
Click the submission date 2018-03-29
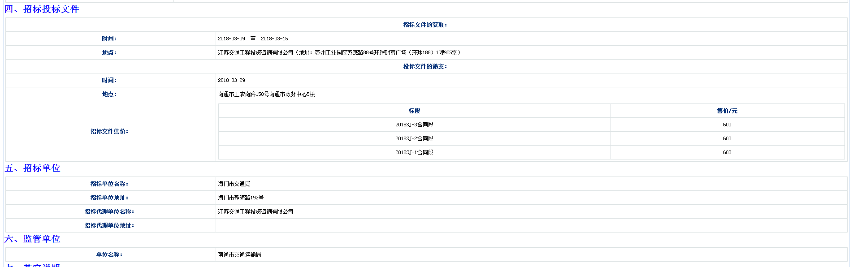[231, 81]
